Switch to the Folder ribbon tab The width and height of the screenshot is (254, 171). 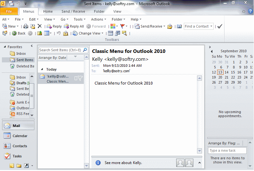(x=99, y=11)
